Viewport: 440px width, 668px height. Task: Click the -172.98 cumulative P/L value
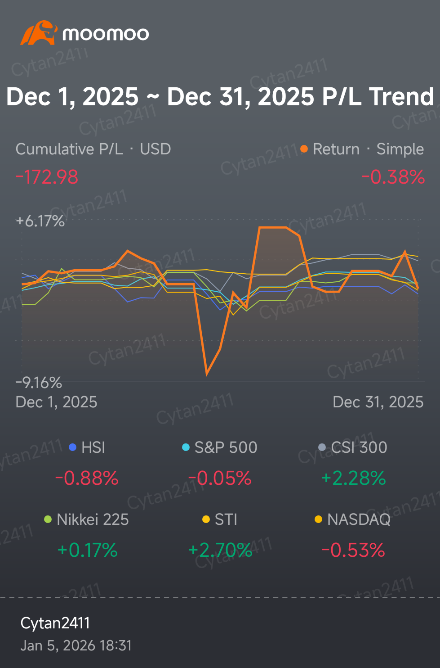[x=47, y=177]
